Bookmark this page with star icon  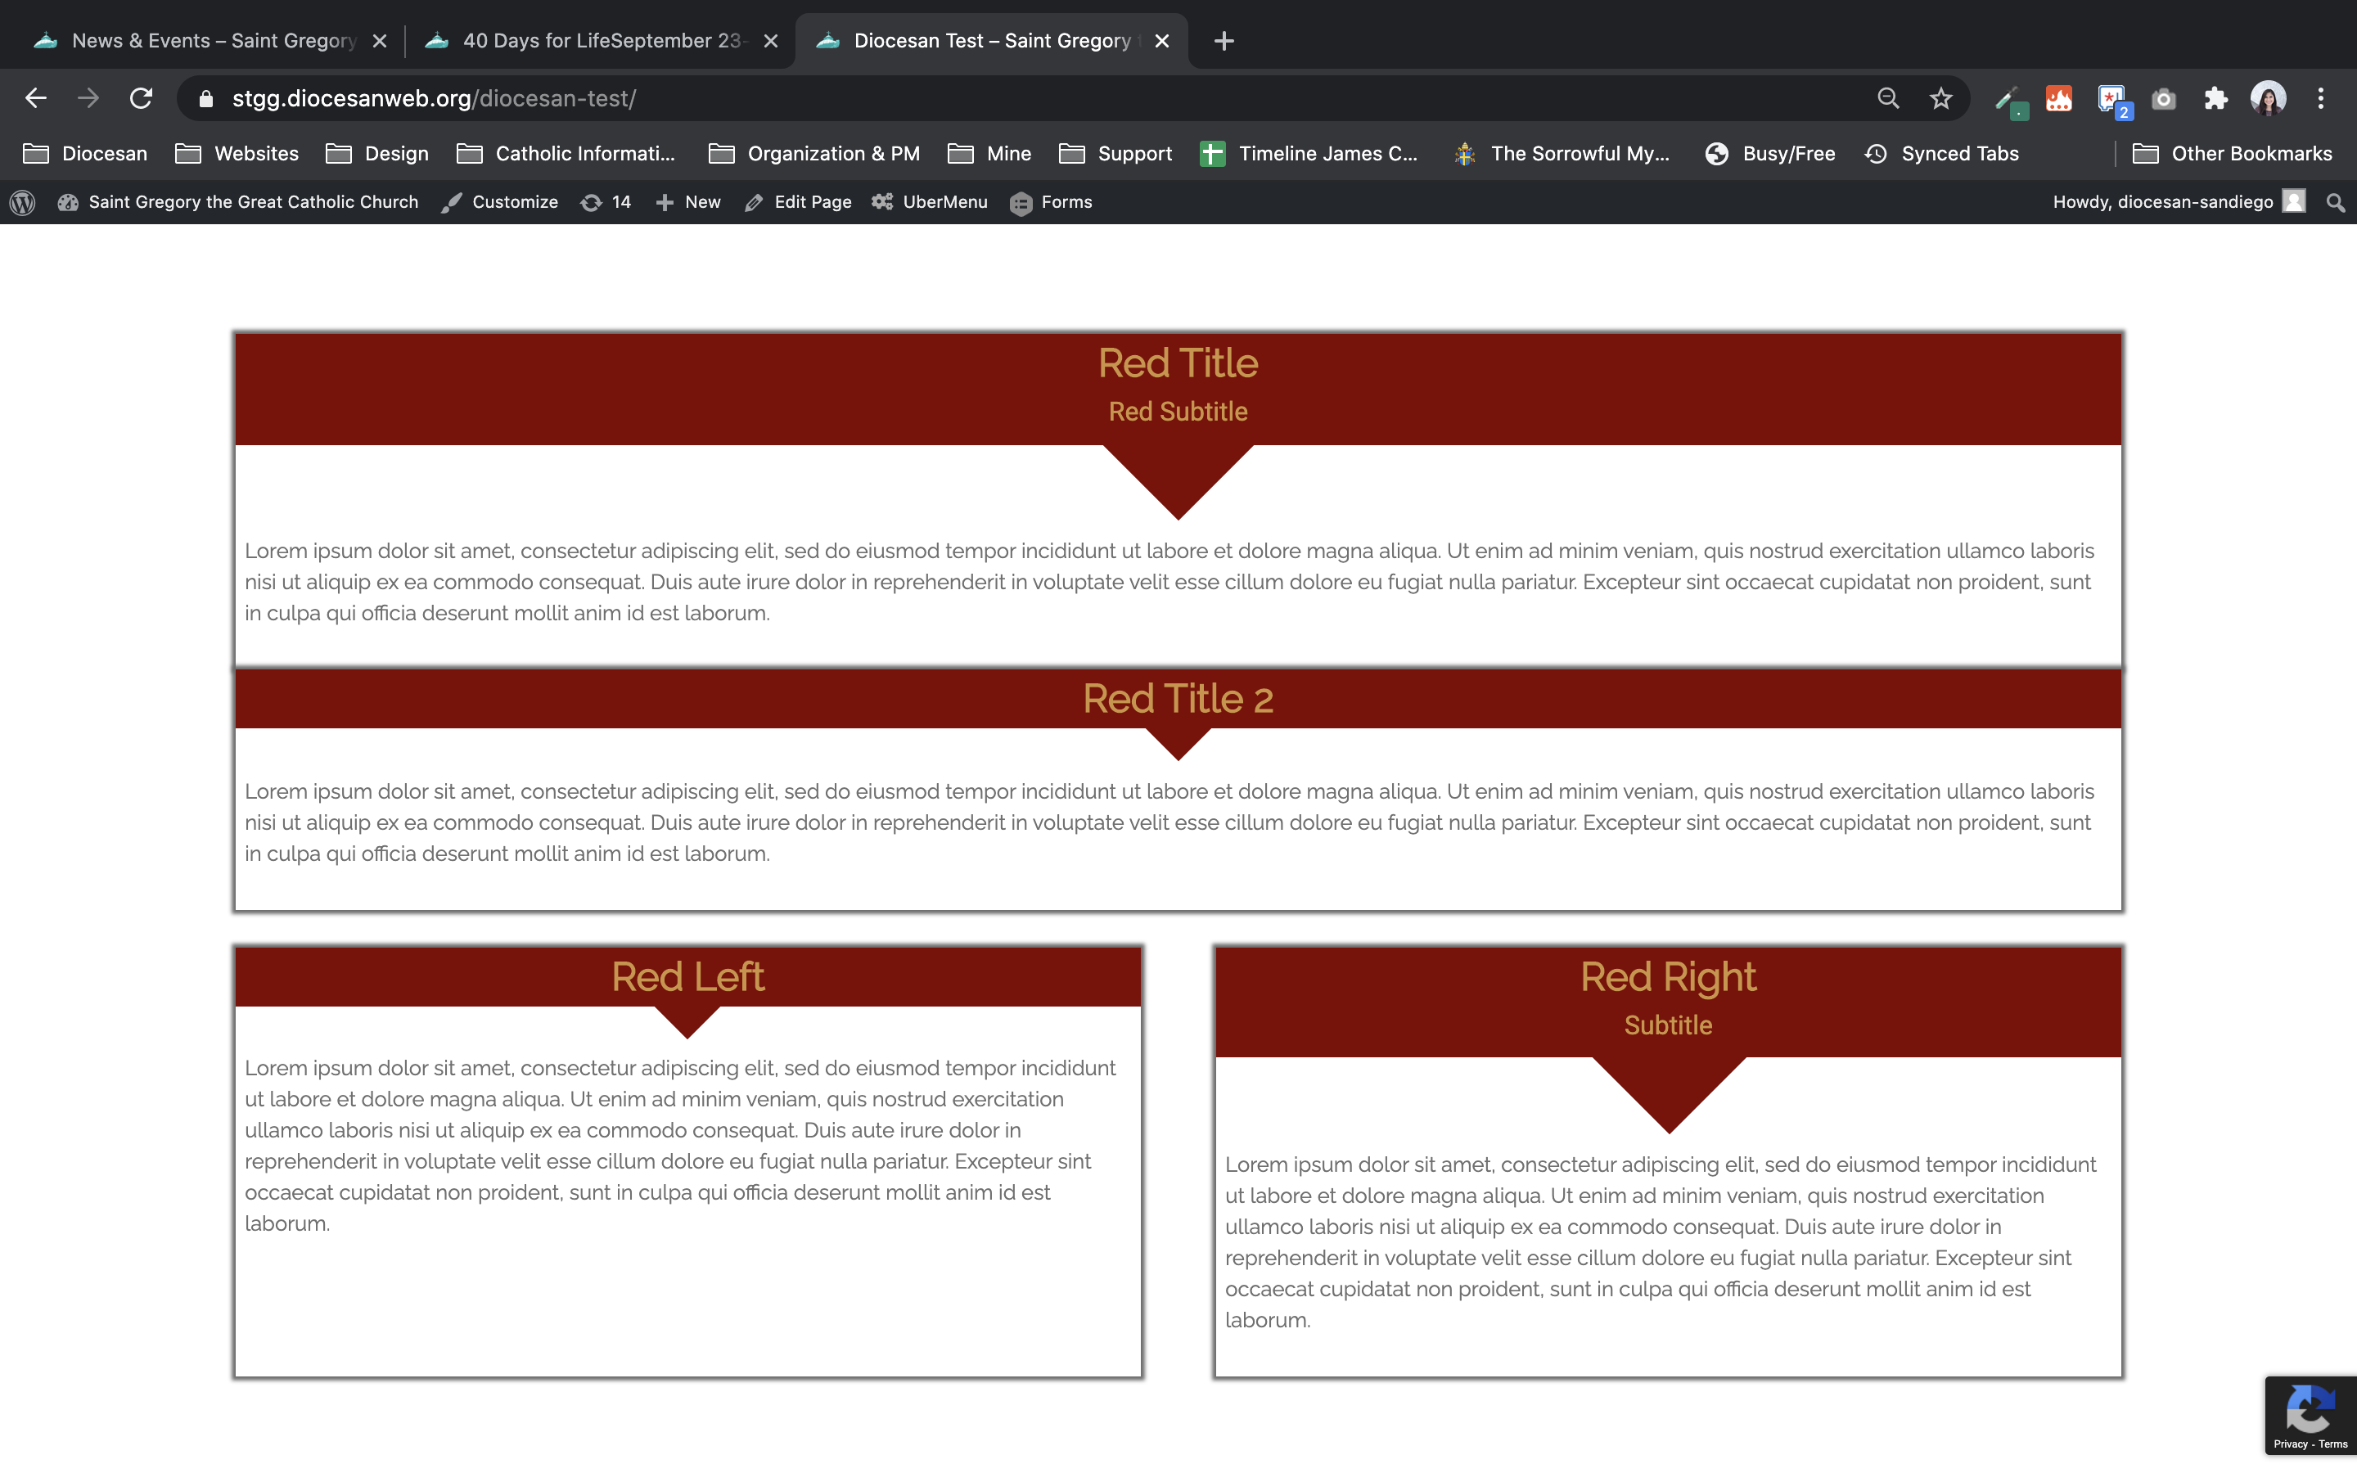pos(1940,98)
